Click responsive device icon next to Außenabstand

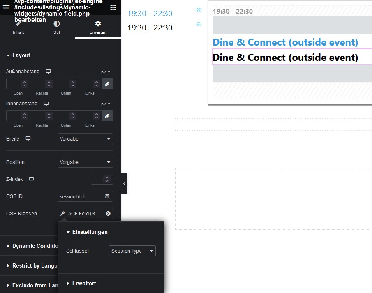coord(48,72)
